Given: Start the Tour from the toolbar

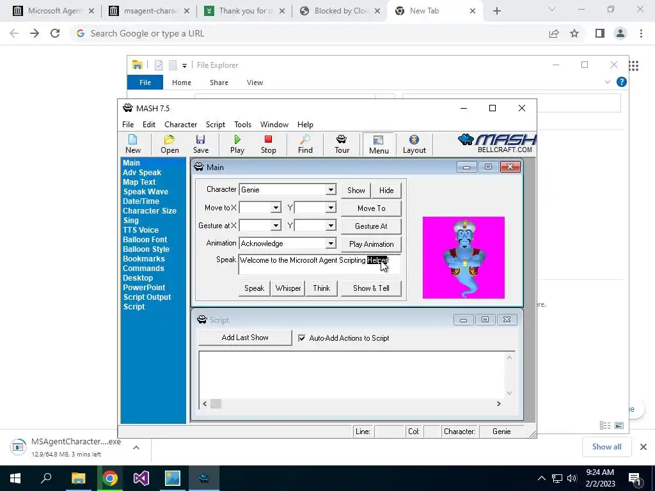Looking at the screenshot, I should pyautogui.click(x=342, y=144).
